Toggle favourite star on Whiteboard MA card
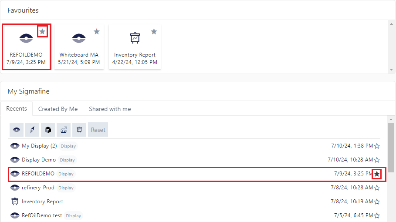 tap(97, 31)
